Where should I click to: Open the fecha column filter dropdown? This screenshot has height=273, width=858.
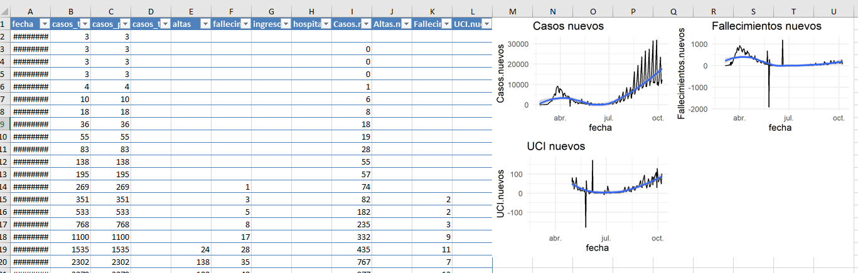point(44,23)
